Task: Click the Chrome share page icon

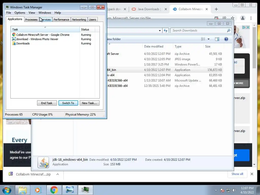Action: pos(224,18)
